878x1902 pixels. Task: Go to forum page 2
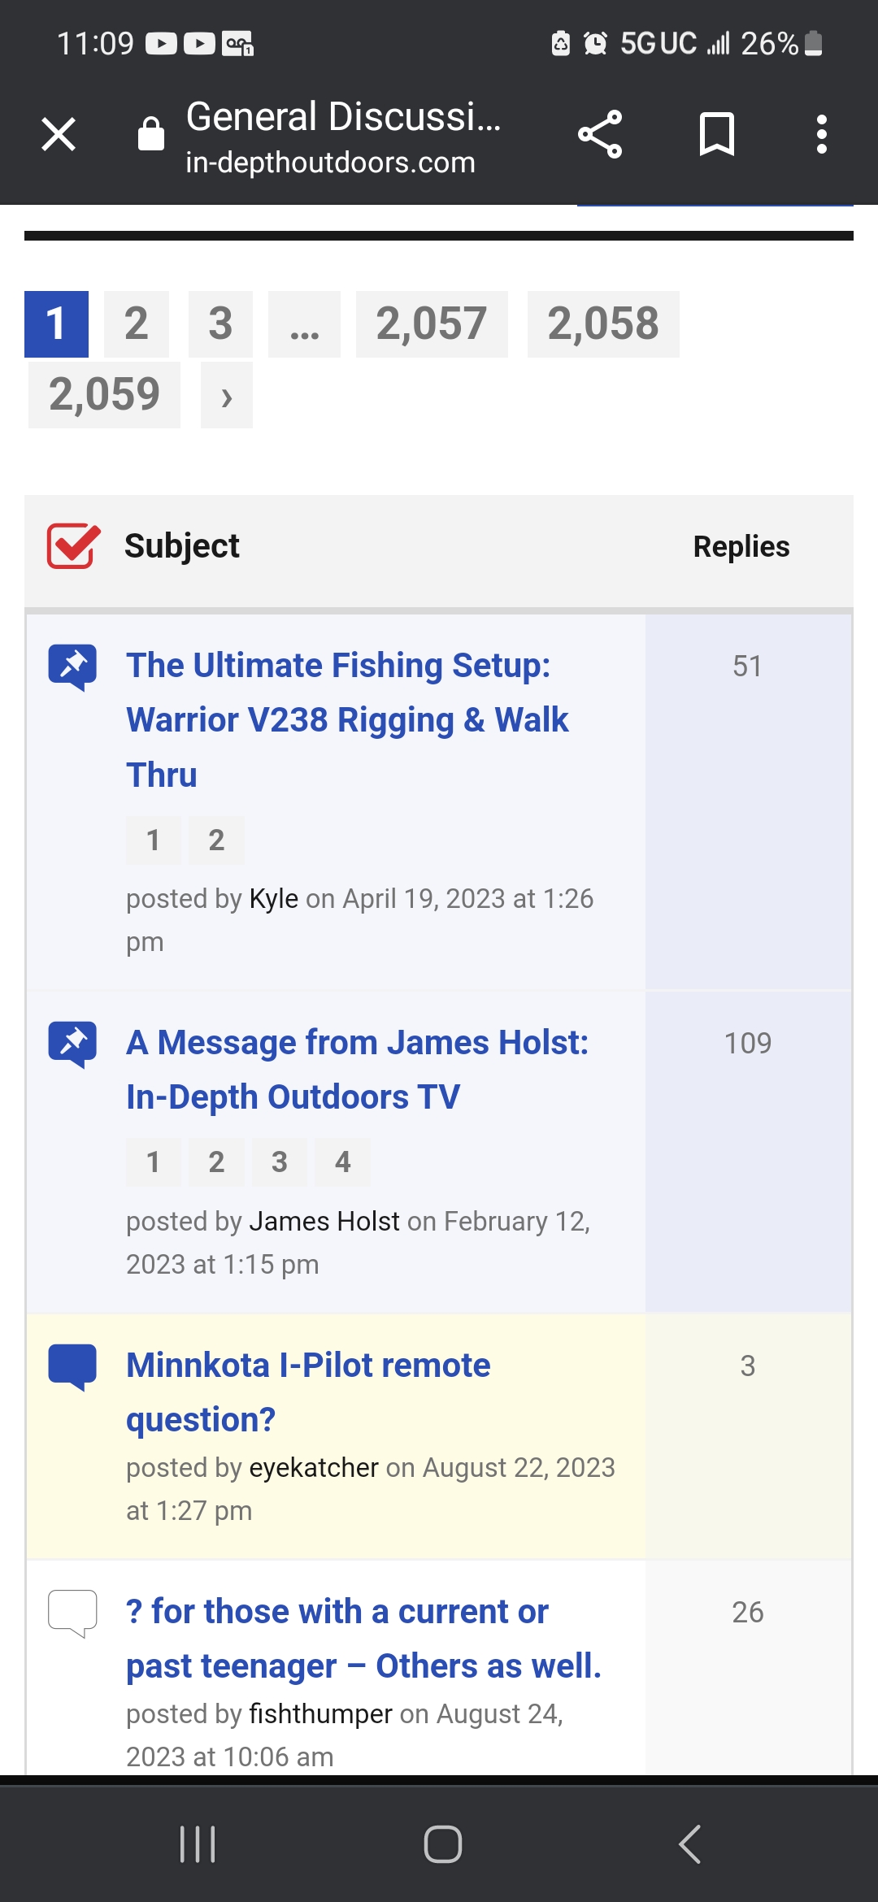tap(137, 324)
